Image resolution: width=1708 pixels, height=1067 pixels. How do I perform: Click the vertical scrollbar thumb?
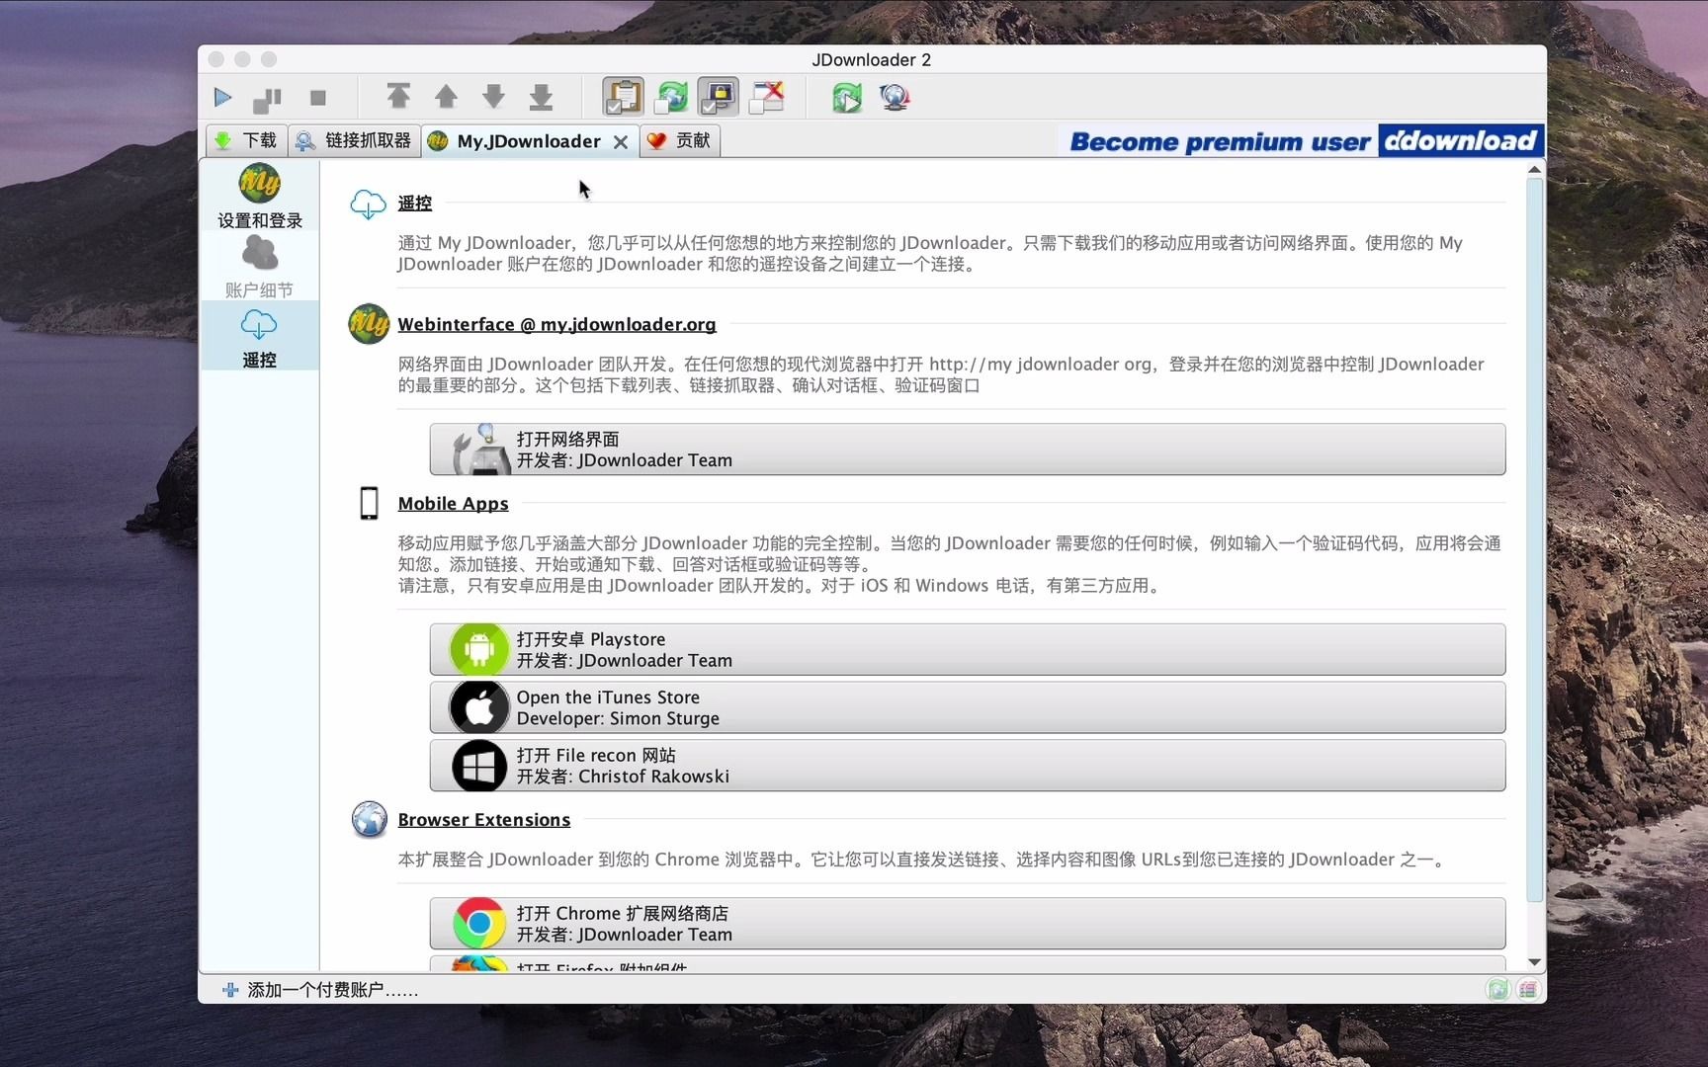click(1534, 539)
